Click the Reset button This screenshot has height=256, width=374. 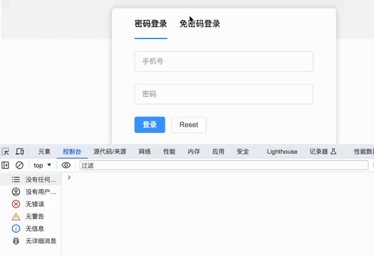(x=189, y=125)
